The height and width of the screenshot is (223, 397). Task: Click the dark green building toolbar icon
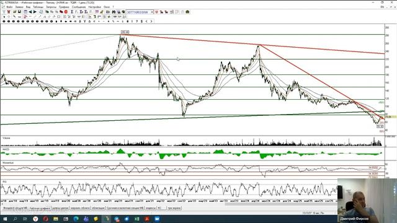coord(187,12)
